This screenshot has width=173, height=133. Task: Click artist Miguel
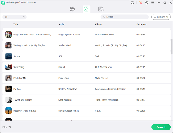[61, 67]
